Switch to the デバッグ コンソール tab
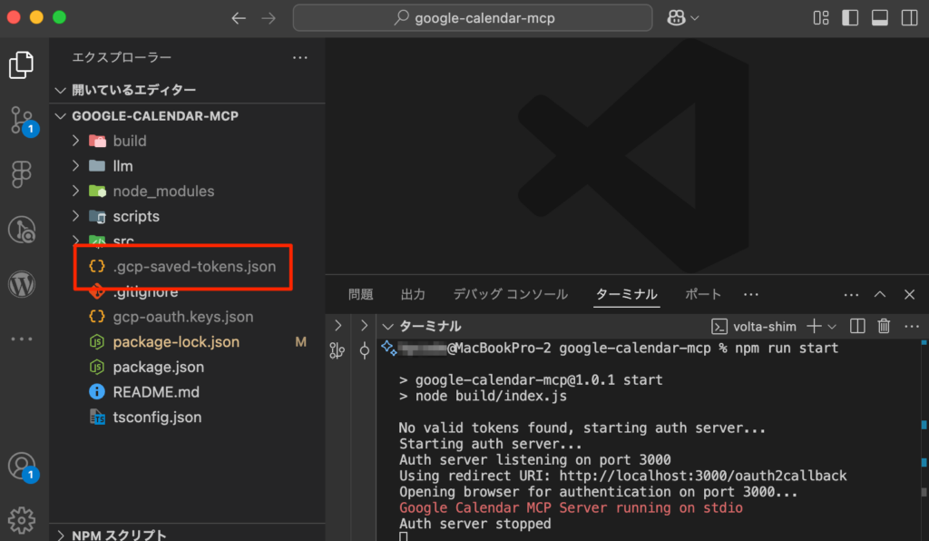The image size is (929, 541). coord(511,294)
